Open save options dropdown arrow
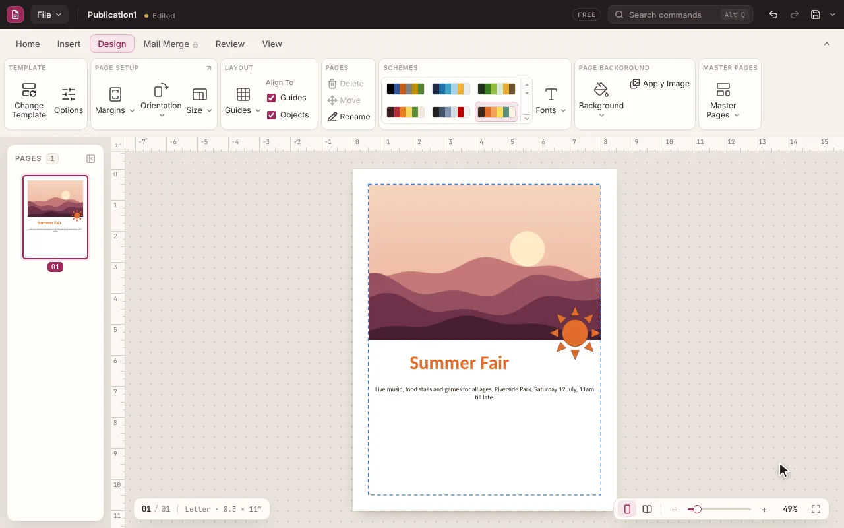This screenshot has height=528, width=844. (x=833, y=15)
